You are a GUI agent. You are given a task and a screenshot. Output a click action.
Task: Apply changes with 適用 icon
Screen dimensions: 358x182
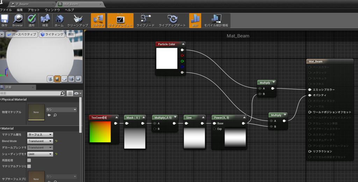(x=31, y=21)
